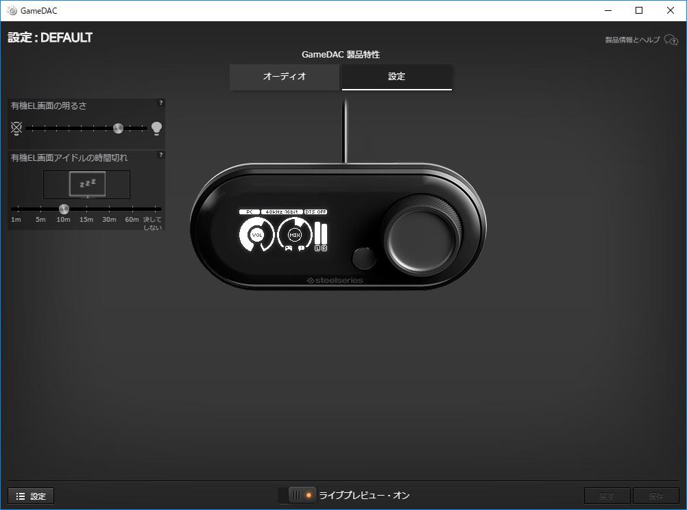Screen dimensions: 687x510
Task: Click the 48kHz-16bit indicator on display
Action: [x=282, y=212]
